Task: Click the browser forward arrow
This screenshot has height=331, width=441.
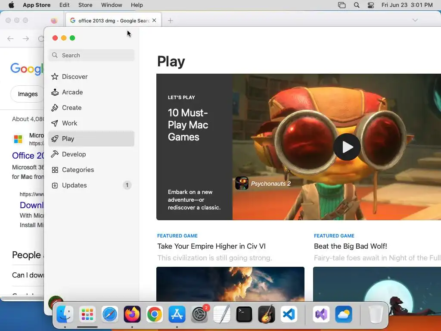Action: 25,38
